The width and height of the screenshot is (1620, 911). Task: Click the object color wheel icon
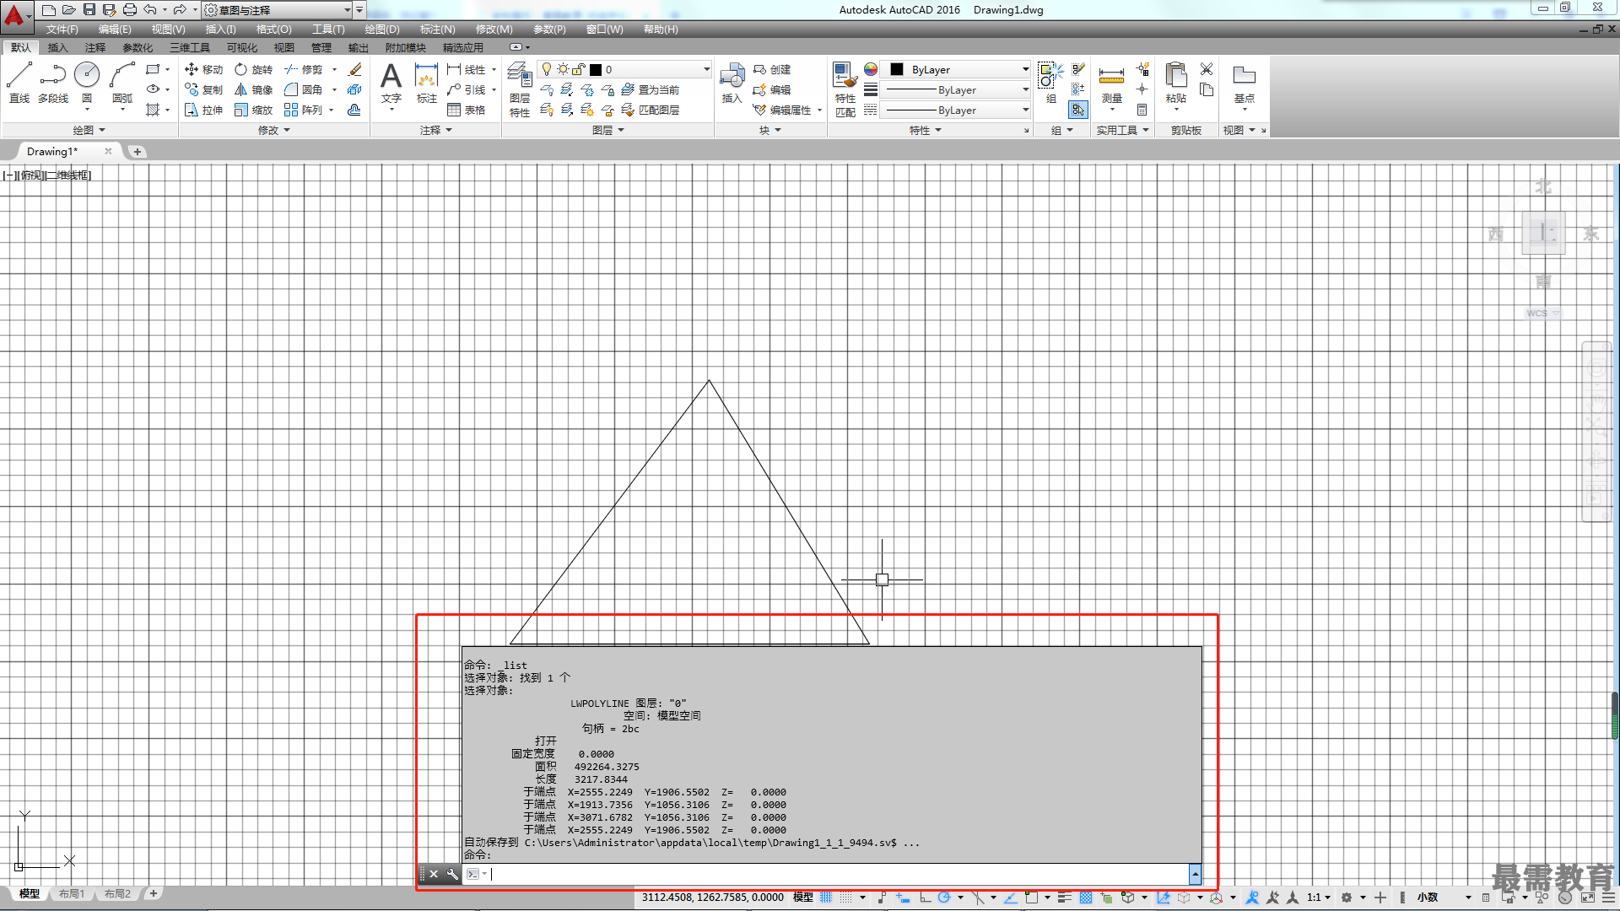pyautogui.click(x=871, y=69)
